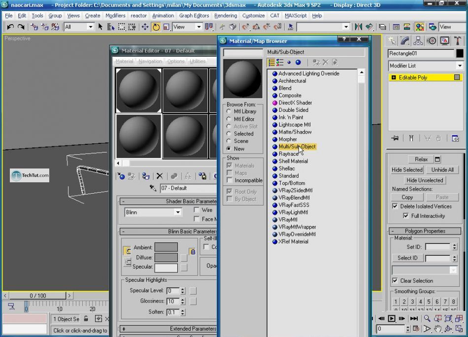The height and width of the screenshot is (337, 468).
Task: Switch to the Modify command panel
Action: tap(405, 41)
